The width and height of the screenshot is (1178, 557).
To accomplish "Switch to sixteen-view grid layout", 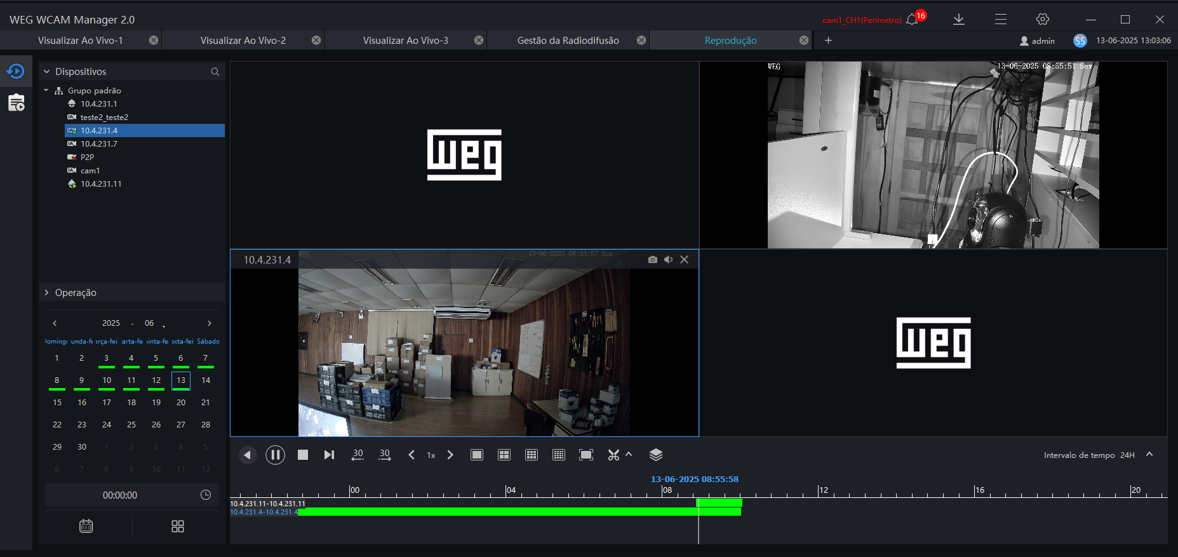I will click(559, 455).
